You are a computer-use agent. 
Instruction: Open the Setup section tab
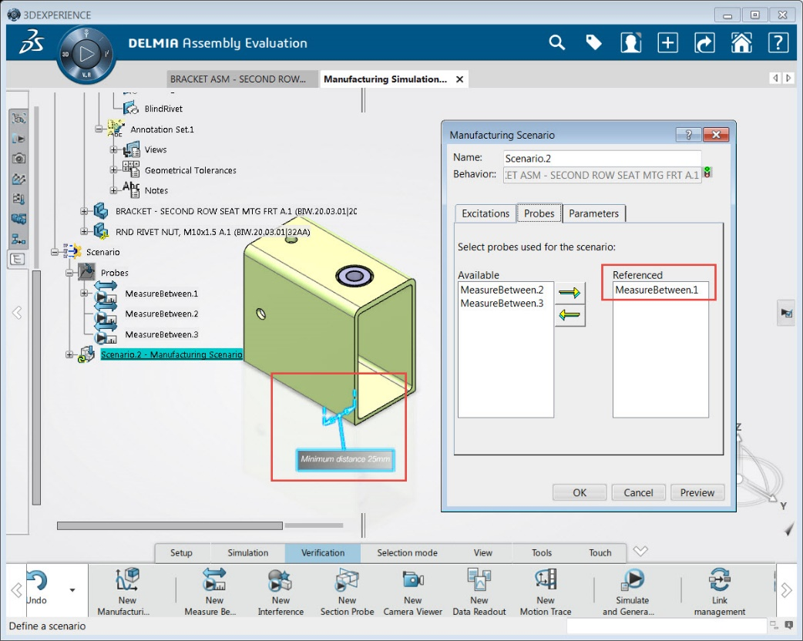coord(181,553)
